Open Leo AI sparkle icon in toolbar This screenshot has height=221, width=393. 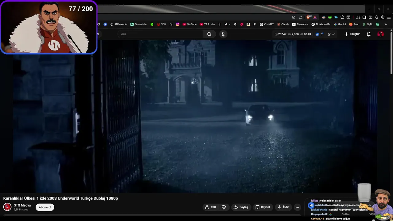(x=376, y=17)
